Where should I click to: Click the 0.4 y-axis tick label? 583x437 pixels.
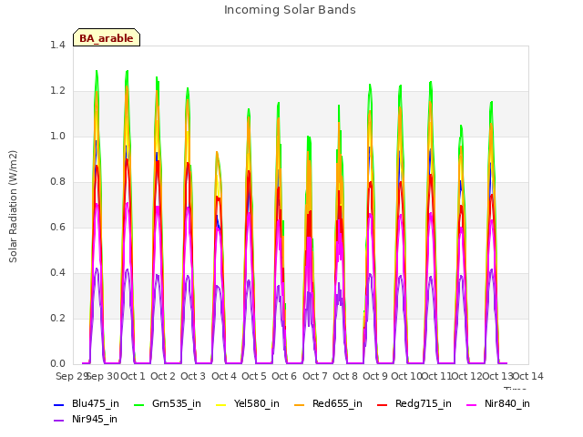click(57, 273)
